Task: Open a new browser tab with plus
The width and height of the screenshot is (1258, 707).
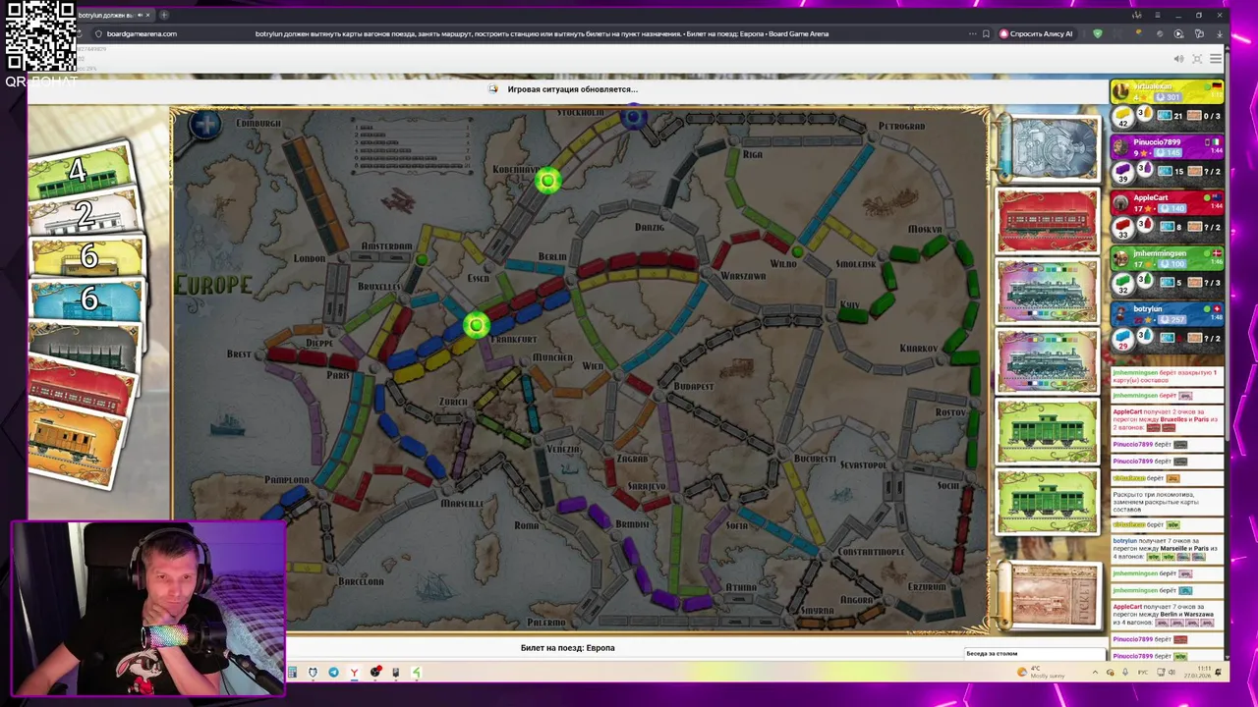Action: (164, 15)
